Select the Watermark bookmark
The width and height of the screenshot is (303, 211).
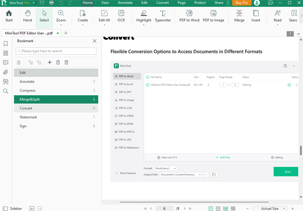[56, 117]
